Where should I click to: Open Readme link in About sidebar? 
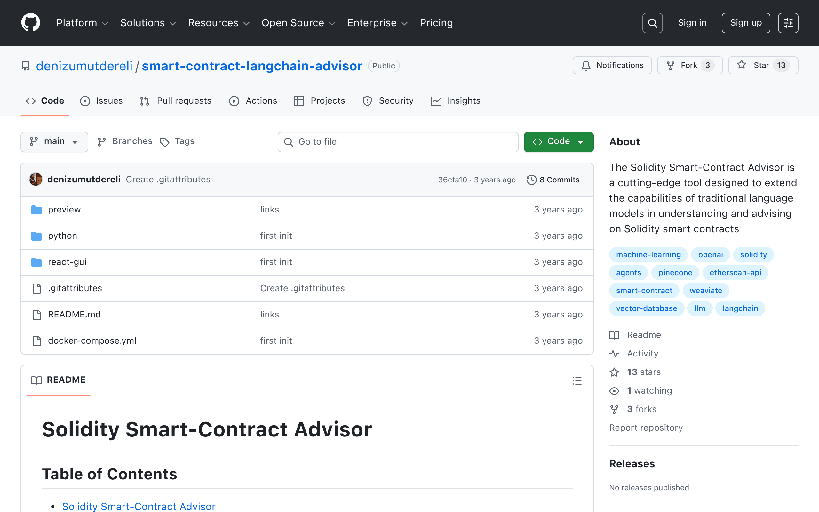[x=635, y=335]
